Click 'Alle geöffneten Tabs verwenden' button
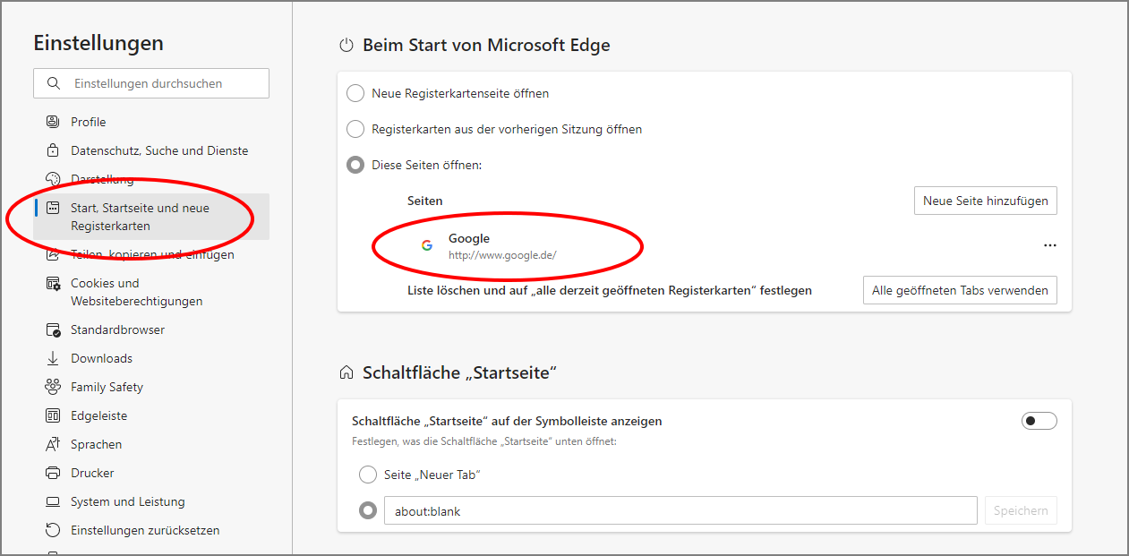The image size is (1129, 556). click(x=959, y=290)
